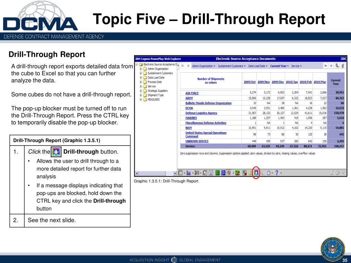Click the nested chart display icon
This screenshot has width=351, height=263.
(197, 173)
